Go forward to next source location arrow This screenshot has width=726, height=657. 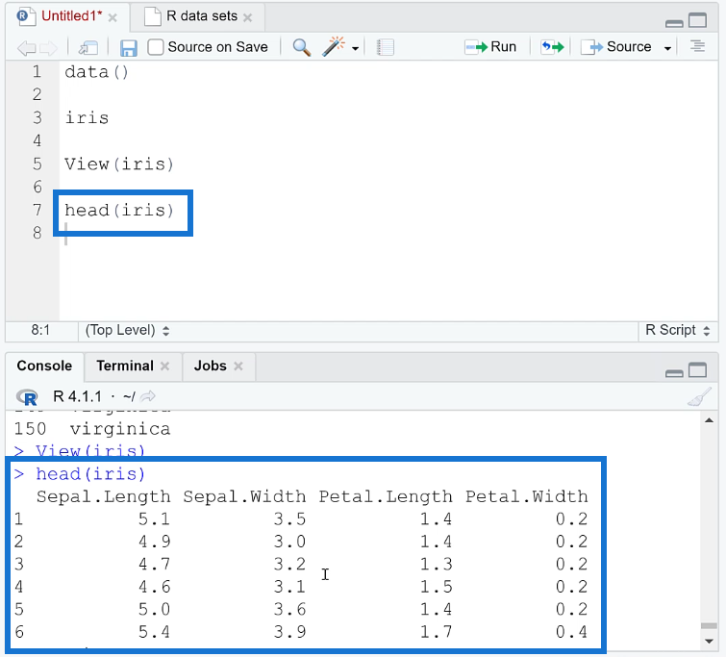pyautogui.click(x=48, y=47)
